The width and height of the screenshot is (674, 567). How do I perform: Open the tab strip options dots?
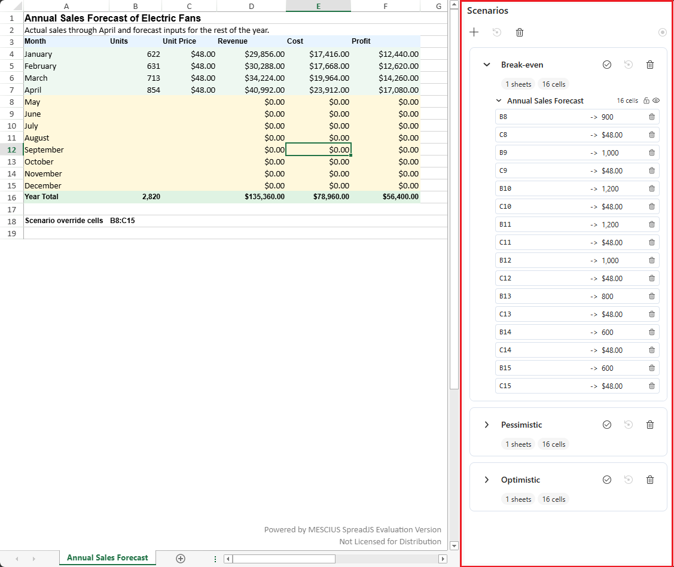click(x=215, y=559)
